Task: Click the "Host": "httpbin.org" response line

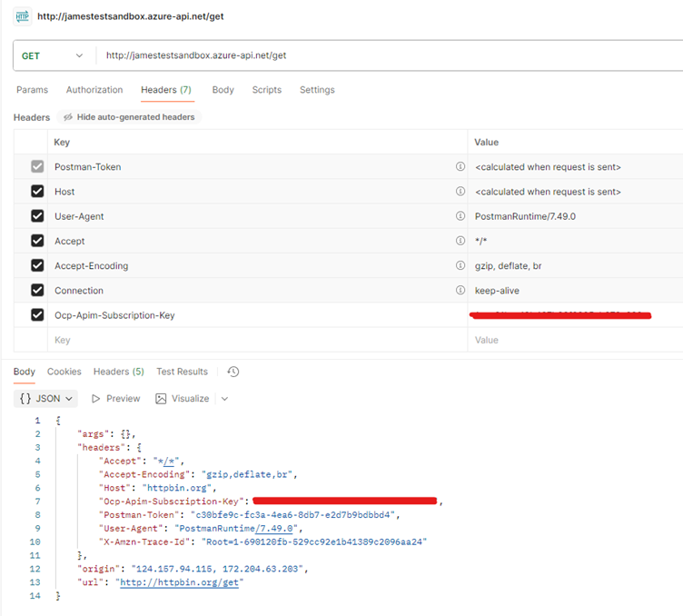Action: click(x=157, y=488)
